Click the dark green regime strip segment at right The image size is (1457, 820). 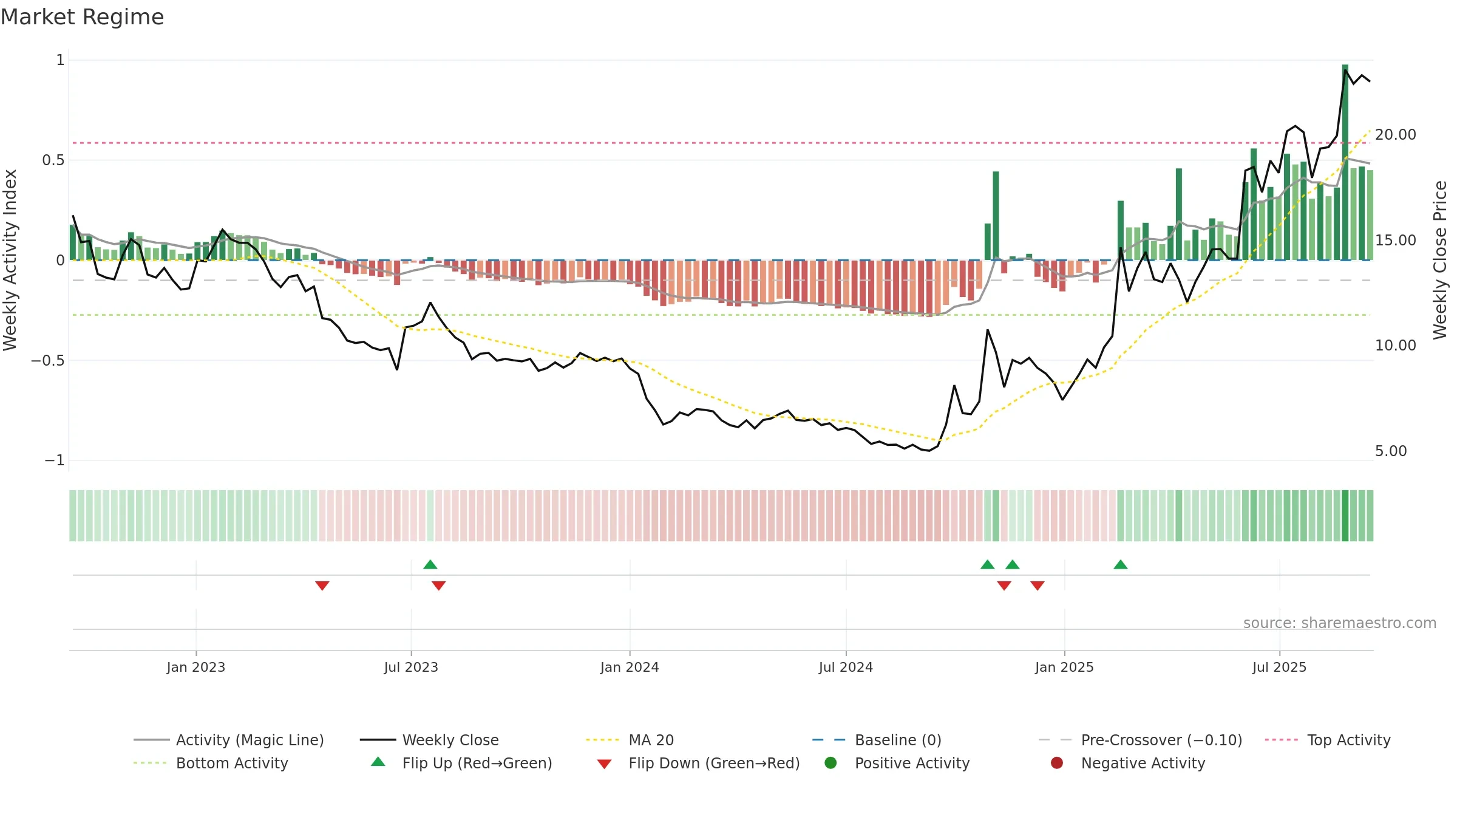pos(1345,516)
